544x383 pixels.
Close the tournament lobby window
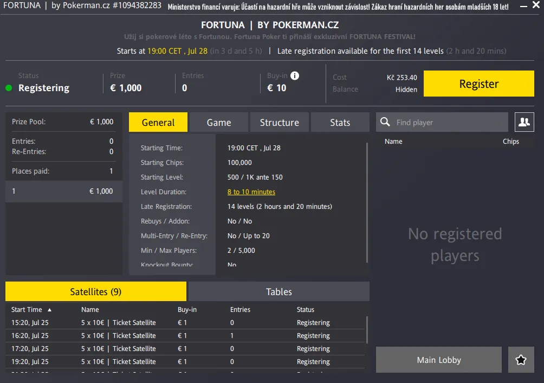[x=536, y=5]
